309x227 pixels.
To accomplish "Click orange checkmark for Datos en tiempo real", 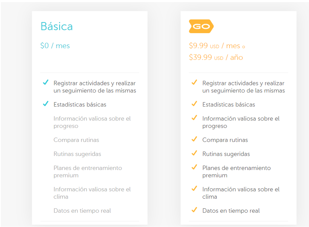I will pos(194,210).
